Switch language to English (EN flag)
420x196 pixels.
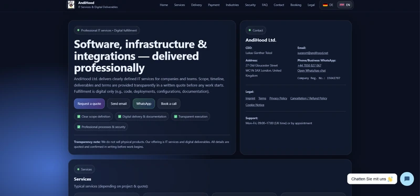[345, 5]
